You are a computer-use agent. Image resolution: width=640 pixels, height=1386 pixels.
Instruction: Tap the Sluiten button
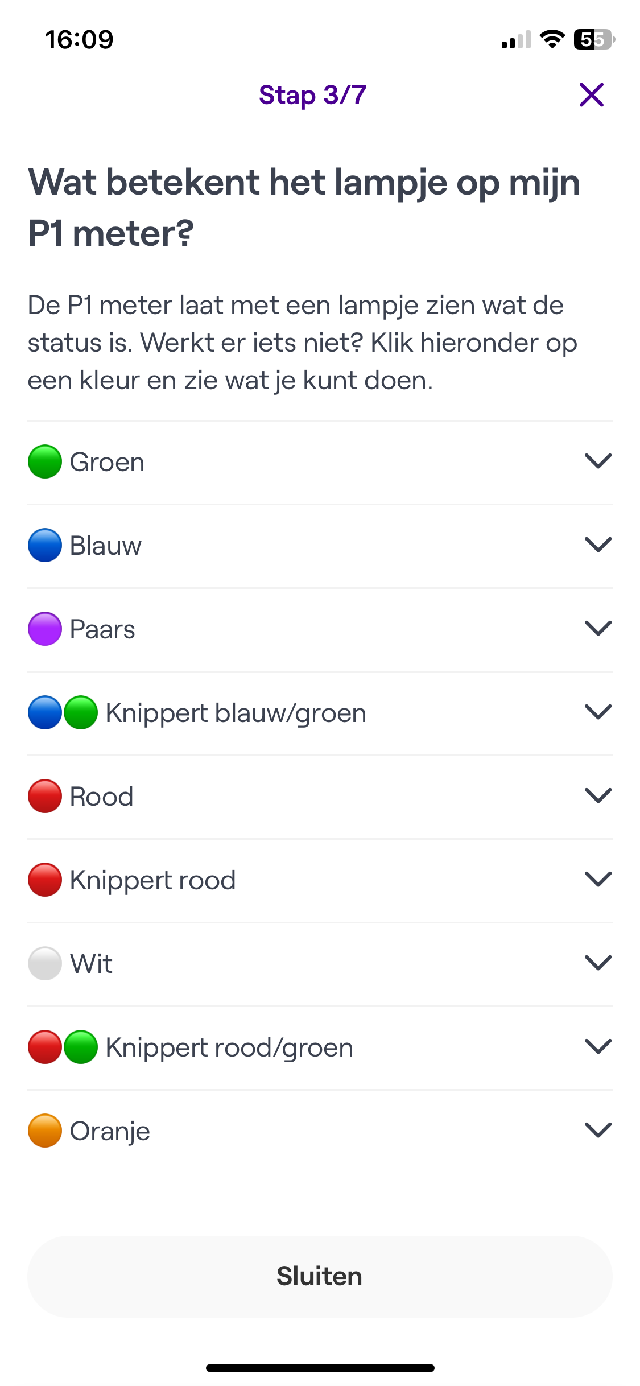(x=320, y=1276)
